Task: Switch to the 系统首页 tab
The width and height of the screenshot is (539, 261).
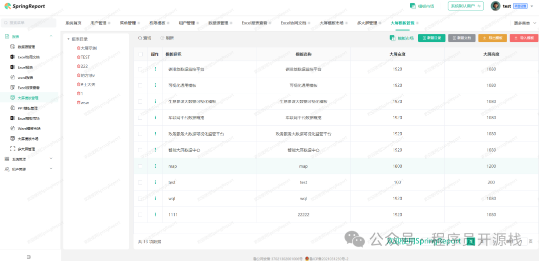Action: [x=73, y=23]
